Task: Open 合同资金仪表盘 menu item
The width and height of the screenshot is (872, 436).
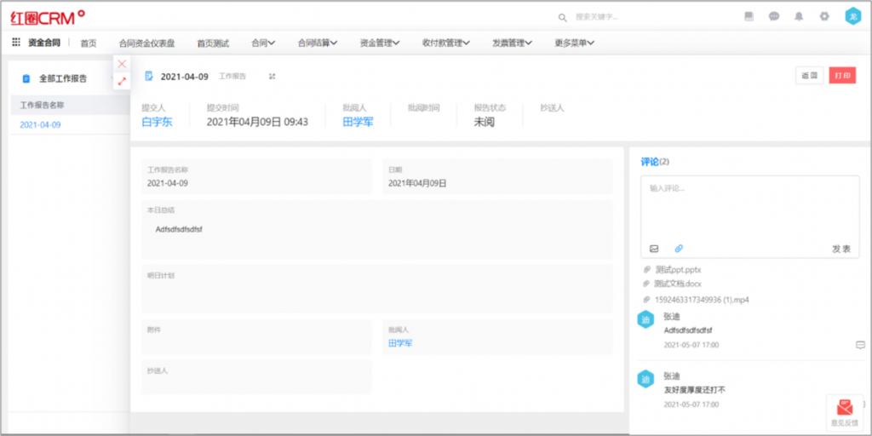Action: coord(146,43)
